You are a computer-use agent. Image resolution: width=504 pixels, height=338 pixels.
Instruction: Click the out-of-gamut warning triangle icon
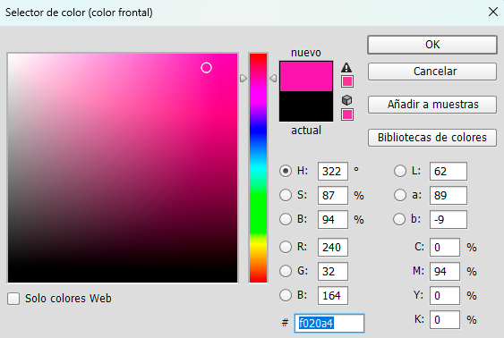coord(346,67)
